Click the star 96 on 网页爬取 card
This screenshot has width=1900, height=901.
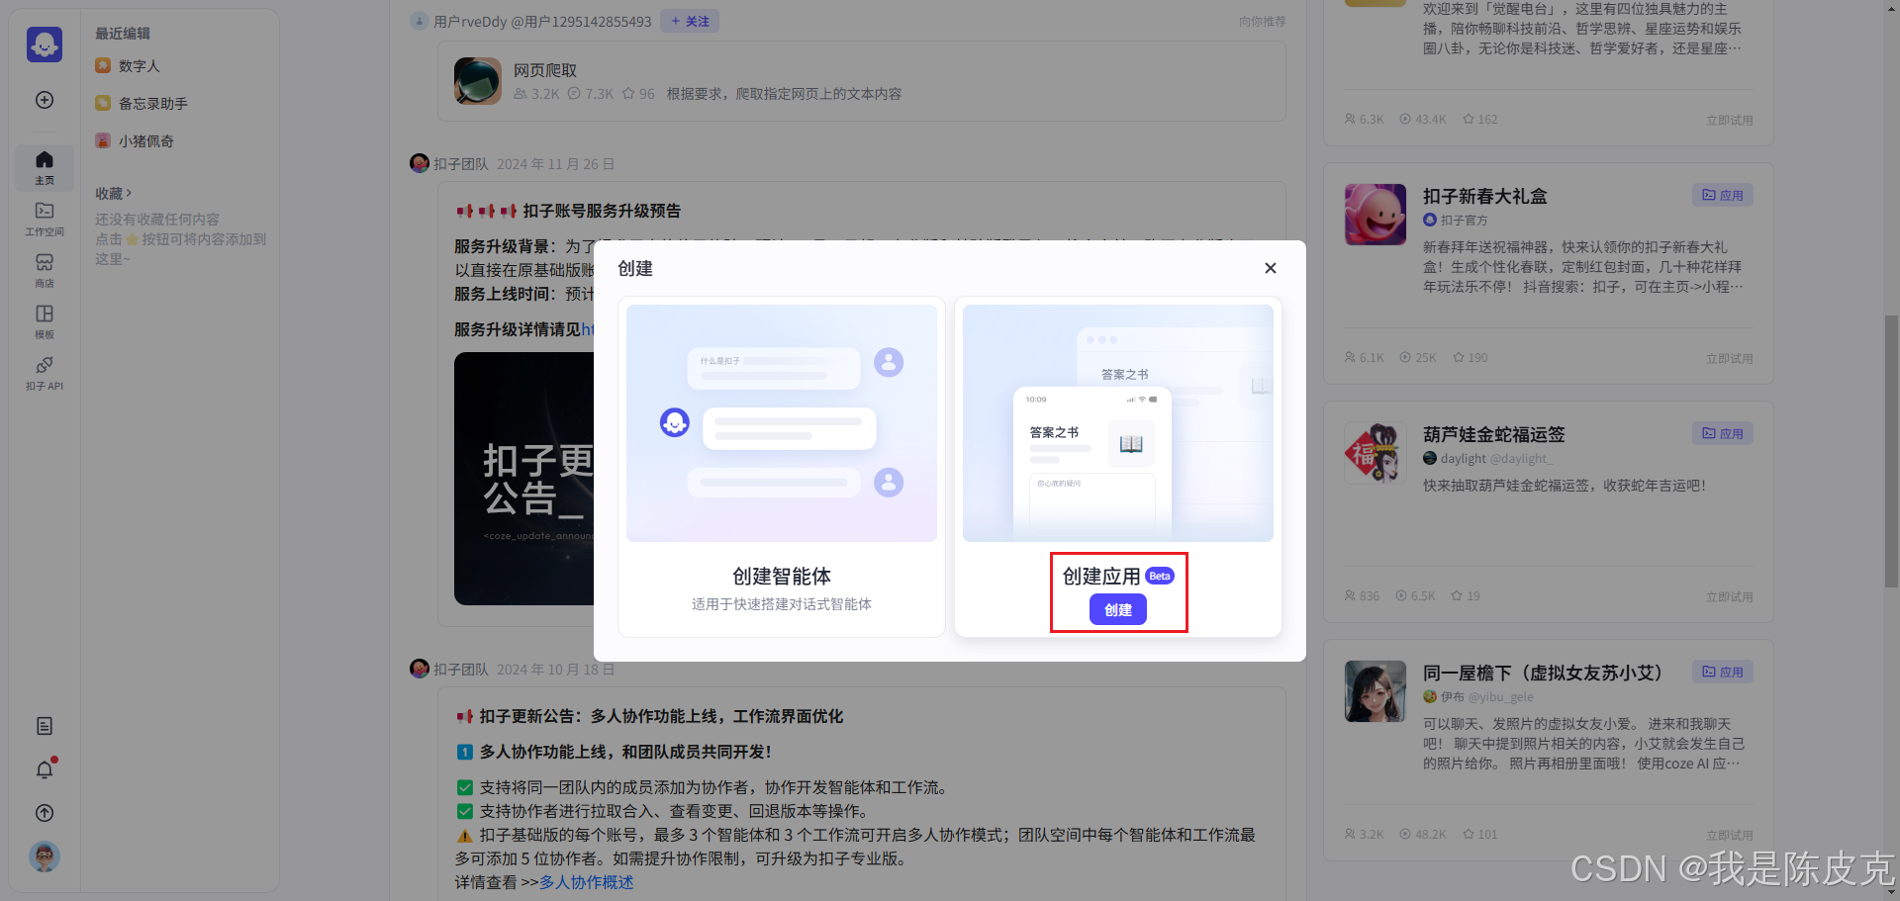pyautogui.click(x=628, y=94)
